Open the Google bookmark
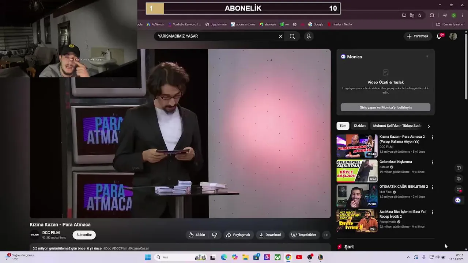This screenshot has height=263, width=468. [x=316, y=24]
